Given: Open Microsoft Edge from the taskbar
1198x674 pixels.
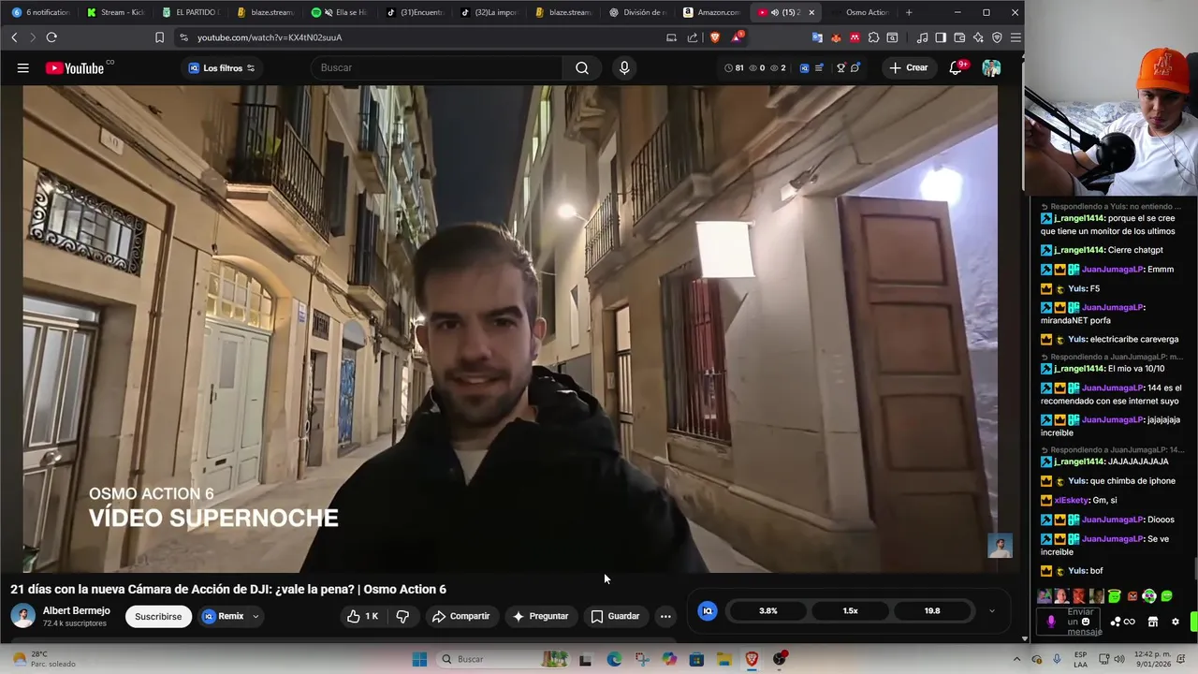Looking at the screenshot, I should pos(614,659).
